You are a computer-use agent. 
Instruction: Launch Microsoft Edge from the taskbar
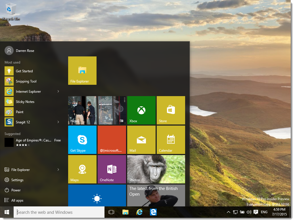pos(153,212)
